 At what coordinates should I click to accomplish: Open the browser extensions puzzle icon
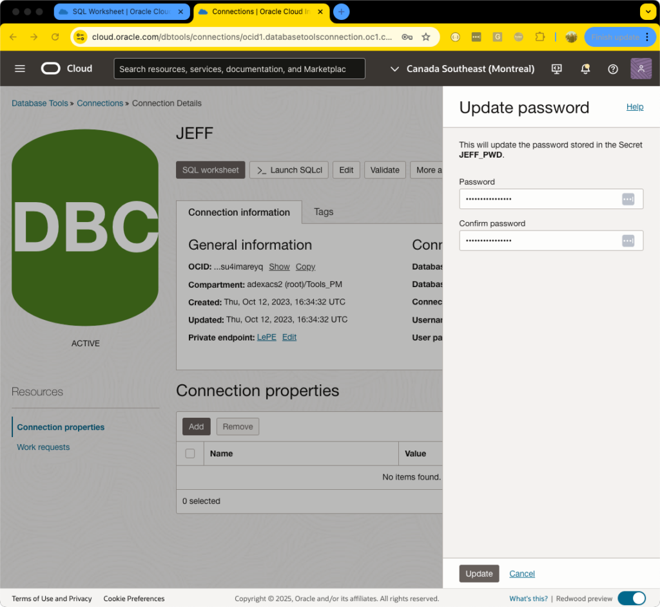pos(539,37)
